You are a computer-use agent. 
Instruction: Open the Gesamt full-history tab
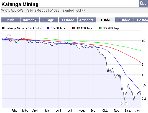tap(141, 20)
